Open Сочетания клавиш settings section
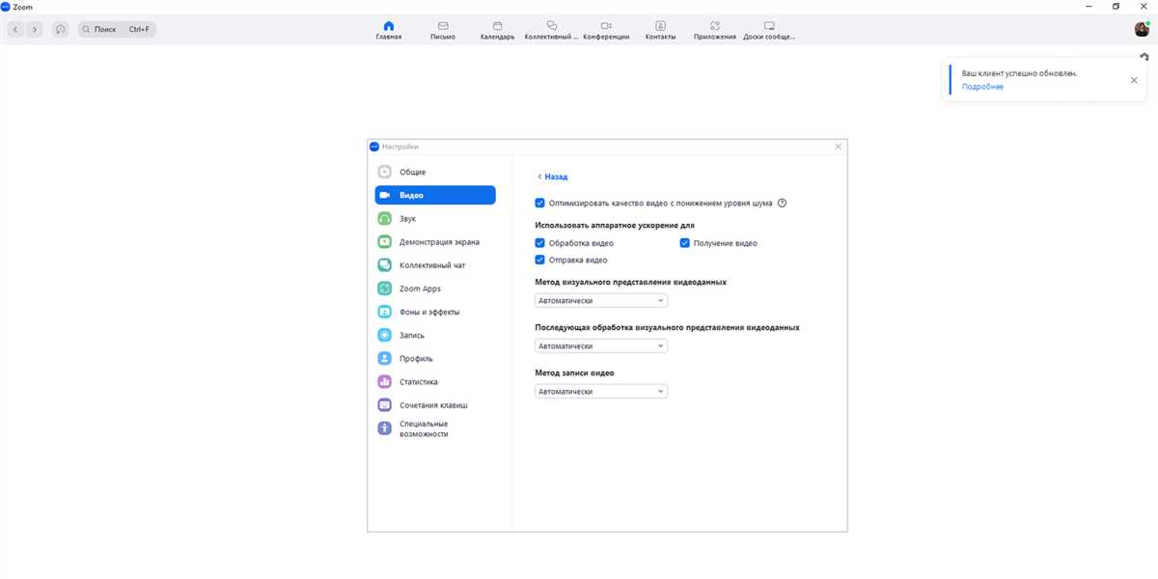This screenshot has height=579, width=1158. (435, 405)
